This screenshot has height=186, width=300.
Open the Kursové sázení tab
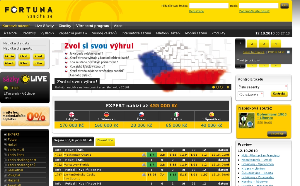16,26
